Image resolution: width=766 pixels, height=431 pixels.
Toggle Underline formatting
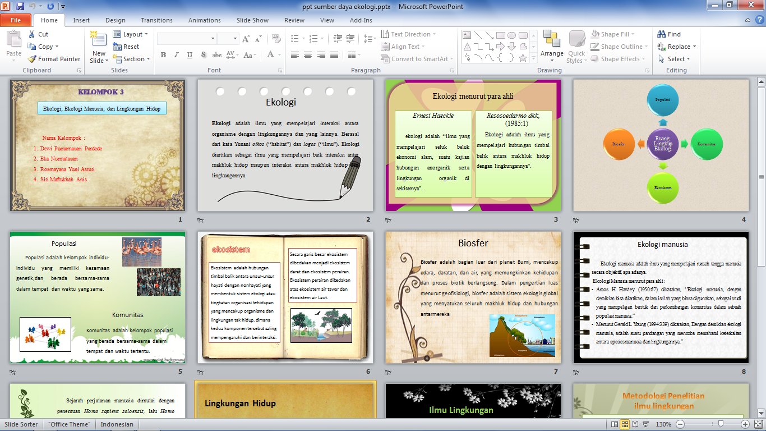190,55
